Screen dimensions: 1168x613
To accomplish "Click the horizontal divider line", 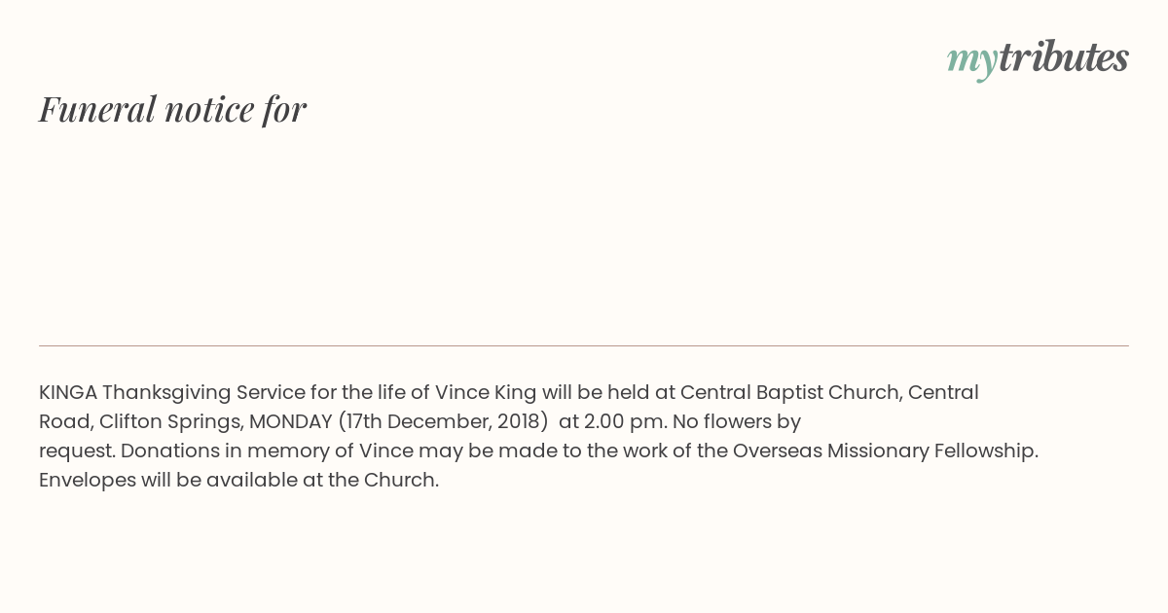I will [x=584, y=345].
